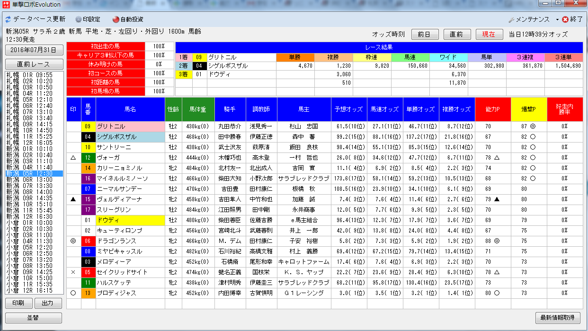This screenshot has width=588, height=331.
Task: Click the filled triangle mark for ヴェルディアーナ
Action: pos(73,199)
